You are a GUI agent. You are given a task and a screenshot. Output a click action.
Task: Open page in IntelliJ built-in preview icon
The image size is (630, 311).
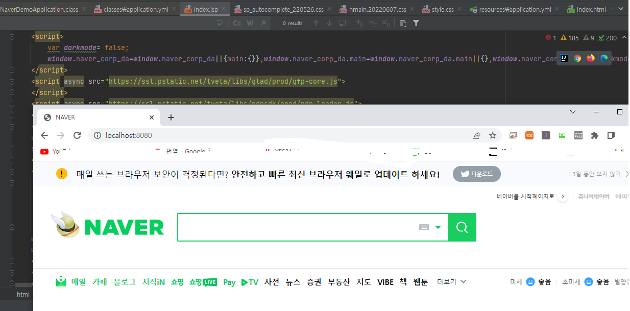564,58
